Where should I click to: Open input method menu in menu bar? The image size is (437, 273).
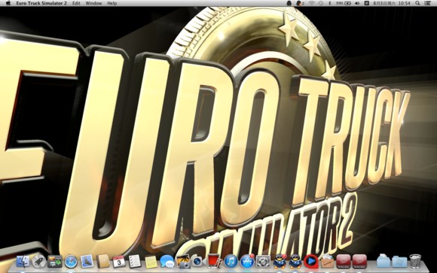[x=367, y=3]
